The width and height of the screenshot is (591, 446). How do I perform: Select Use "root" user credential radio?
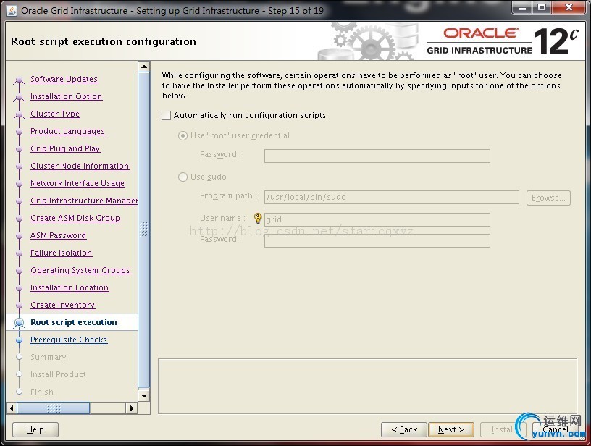(x=183, y=135)
